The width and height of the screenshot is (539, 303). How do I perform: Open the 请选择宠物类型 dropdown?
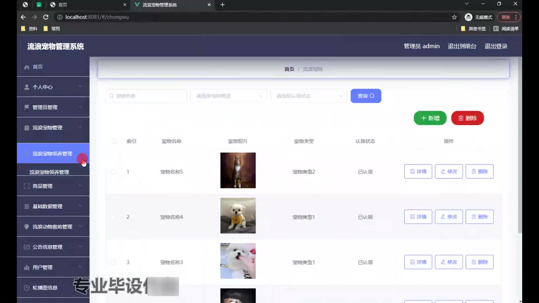(229, 96)
